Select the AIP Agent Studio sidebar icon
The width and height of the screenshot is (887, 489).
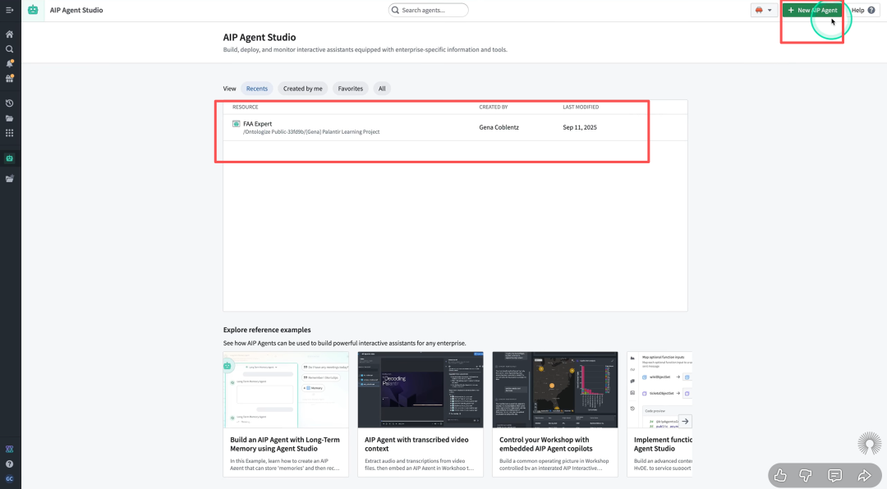[x=10, y=158]
